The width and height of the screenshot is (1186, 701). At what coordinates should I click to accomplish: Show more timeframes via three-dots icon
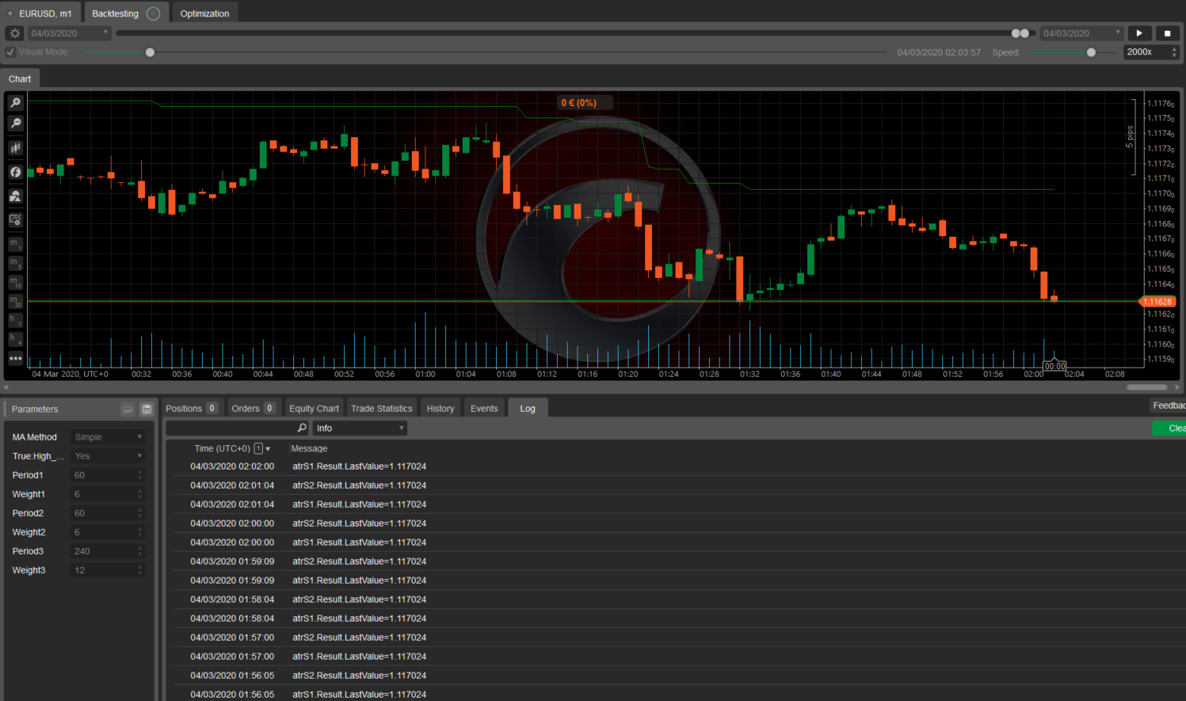pyautogui.click(x=15, y=358)
